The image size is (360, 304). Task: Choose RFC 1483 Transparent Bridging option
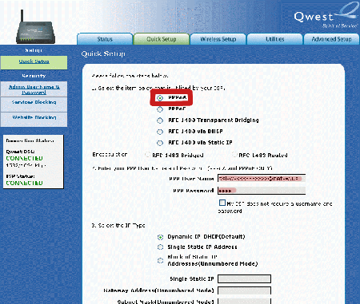160,120
